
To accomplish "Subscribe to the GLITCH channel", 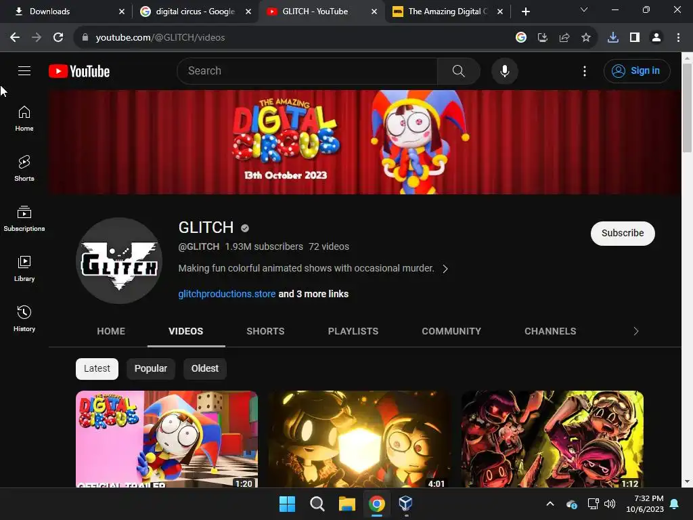I will (623, 233).
